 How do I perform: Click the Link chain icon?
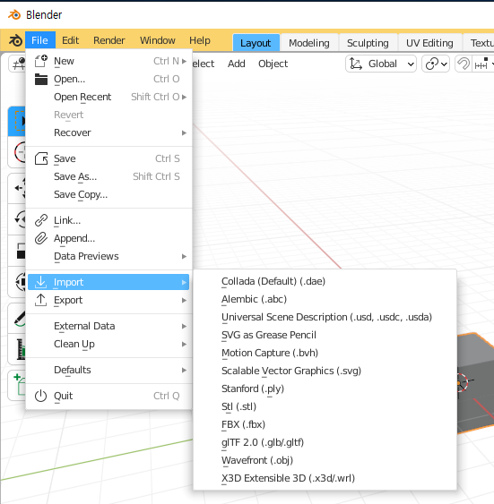point(41,220)
